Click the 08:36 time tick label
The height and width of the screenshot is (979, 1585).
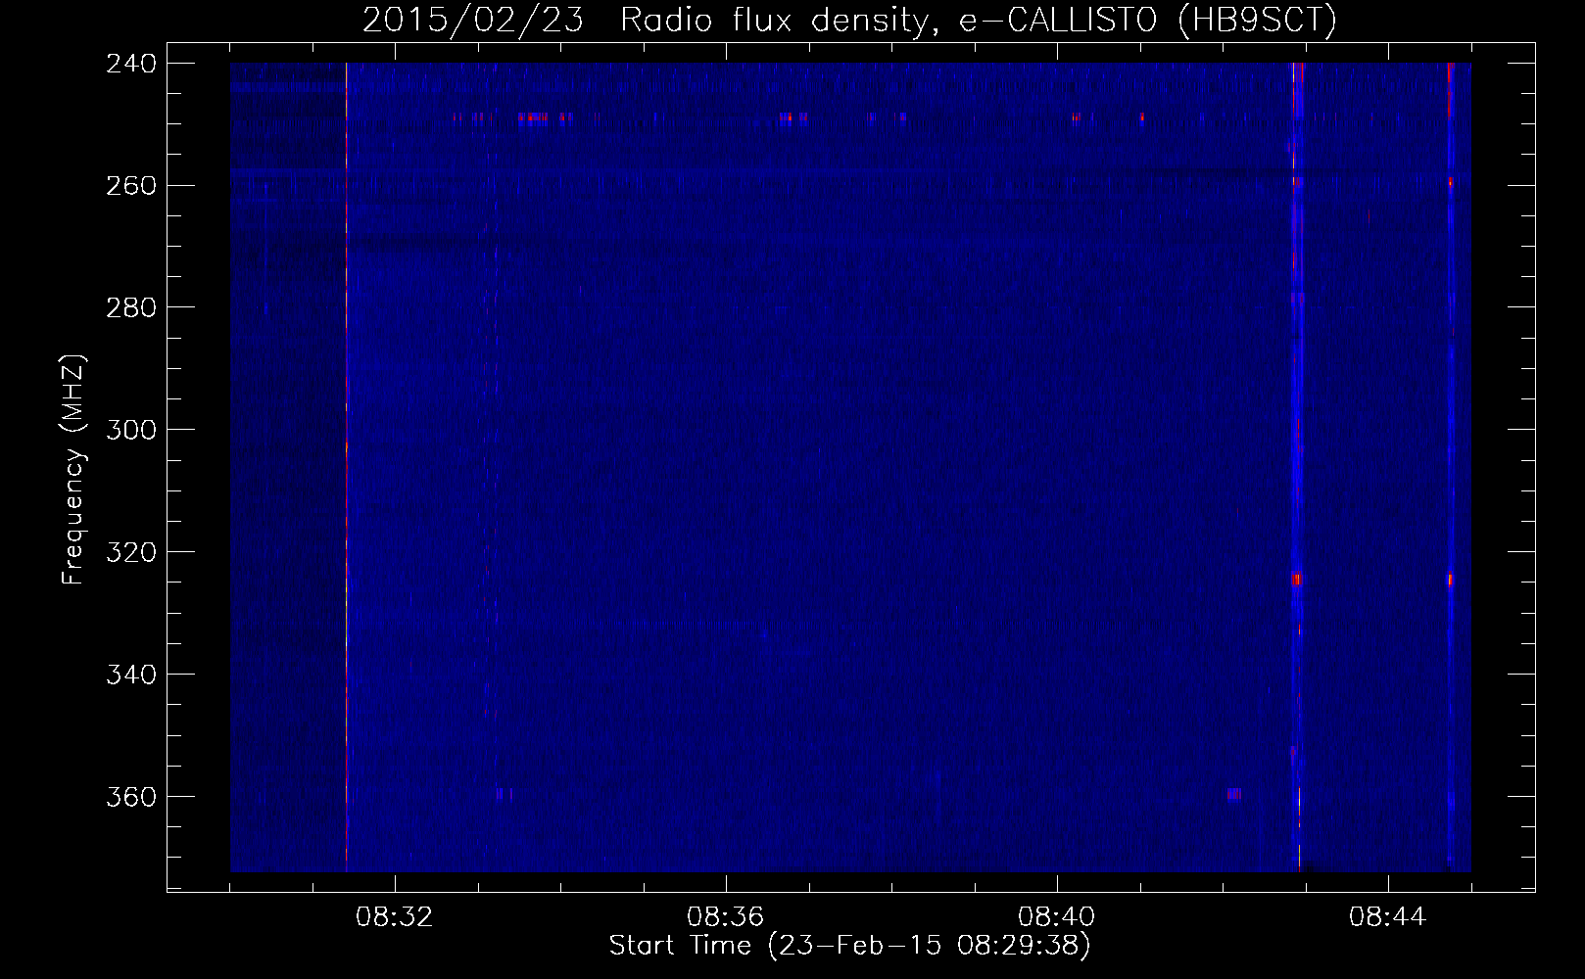pos(725,917)
